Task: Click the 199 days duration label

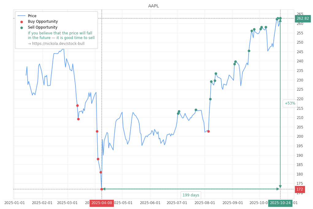Action: tap(191, 195)
